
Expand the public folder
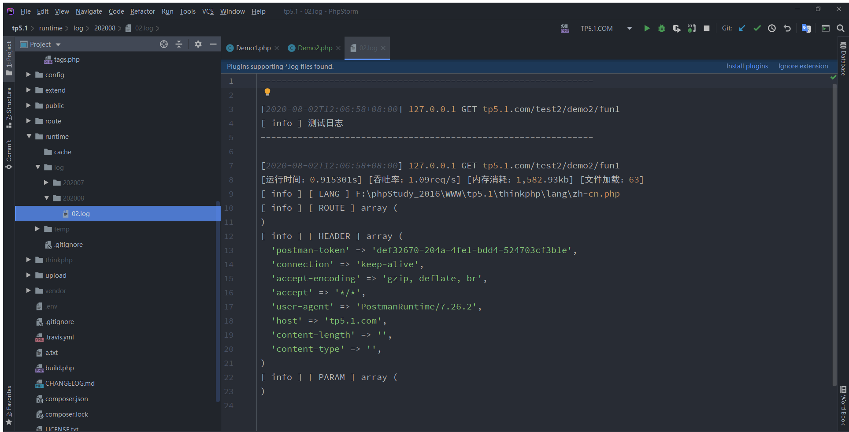(x=28, y=105)
